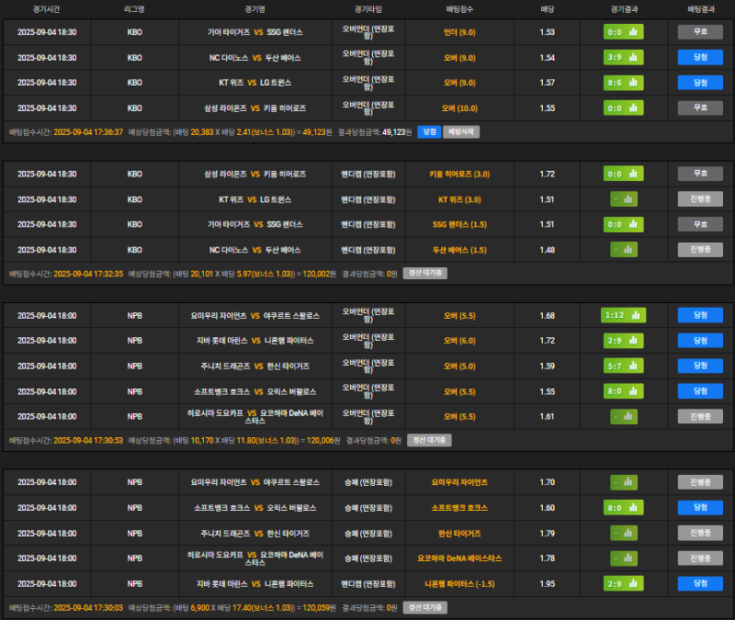Screen dimensions: 735x620
Task: Click the 1:12 score chart icon
Action: tap(623, 315)
